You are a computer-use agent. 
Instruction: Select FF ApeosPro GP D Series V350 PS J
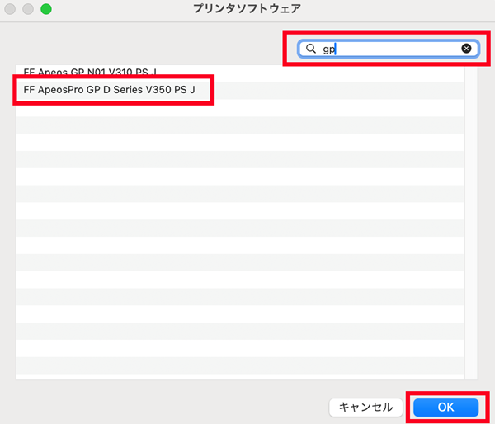[110, 89]
